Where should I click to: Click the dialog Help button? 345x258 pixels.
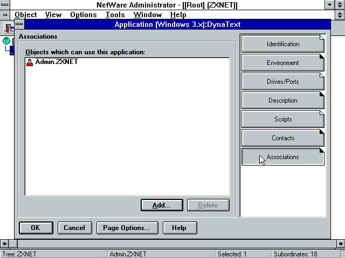[180, 228]
